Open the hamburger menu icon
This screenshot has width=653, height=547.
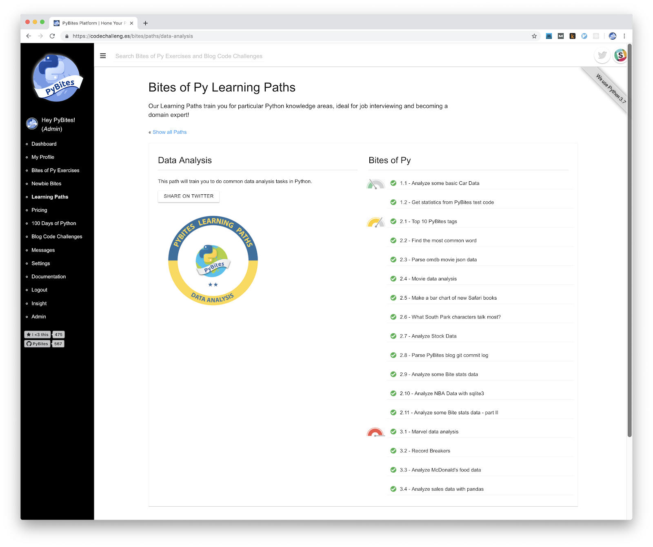pos(103,56)
